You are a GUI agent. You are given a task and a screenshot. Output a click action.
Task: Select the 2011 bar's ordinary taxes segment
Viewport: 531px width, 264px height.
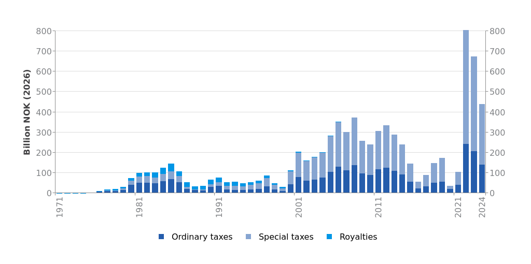(x=379, y=181)
